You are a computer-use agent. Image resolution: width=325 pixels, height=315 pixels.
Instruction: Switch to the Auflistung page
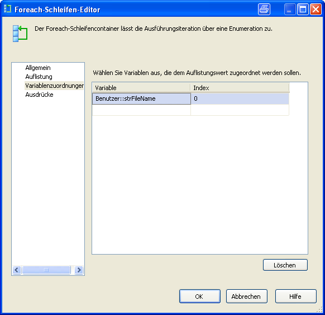click(39, 77)
